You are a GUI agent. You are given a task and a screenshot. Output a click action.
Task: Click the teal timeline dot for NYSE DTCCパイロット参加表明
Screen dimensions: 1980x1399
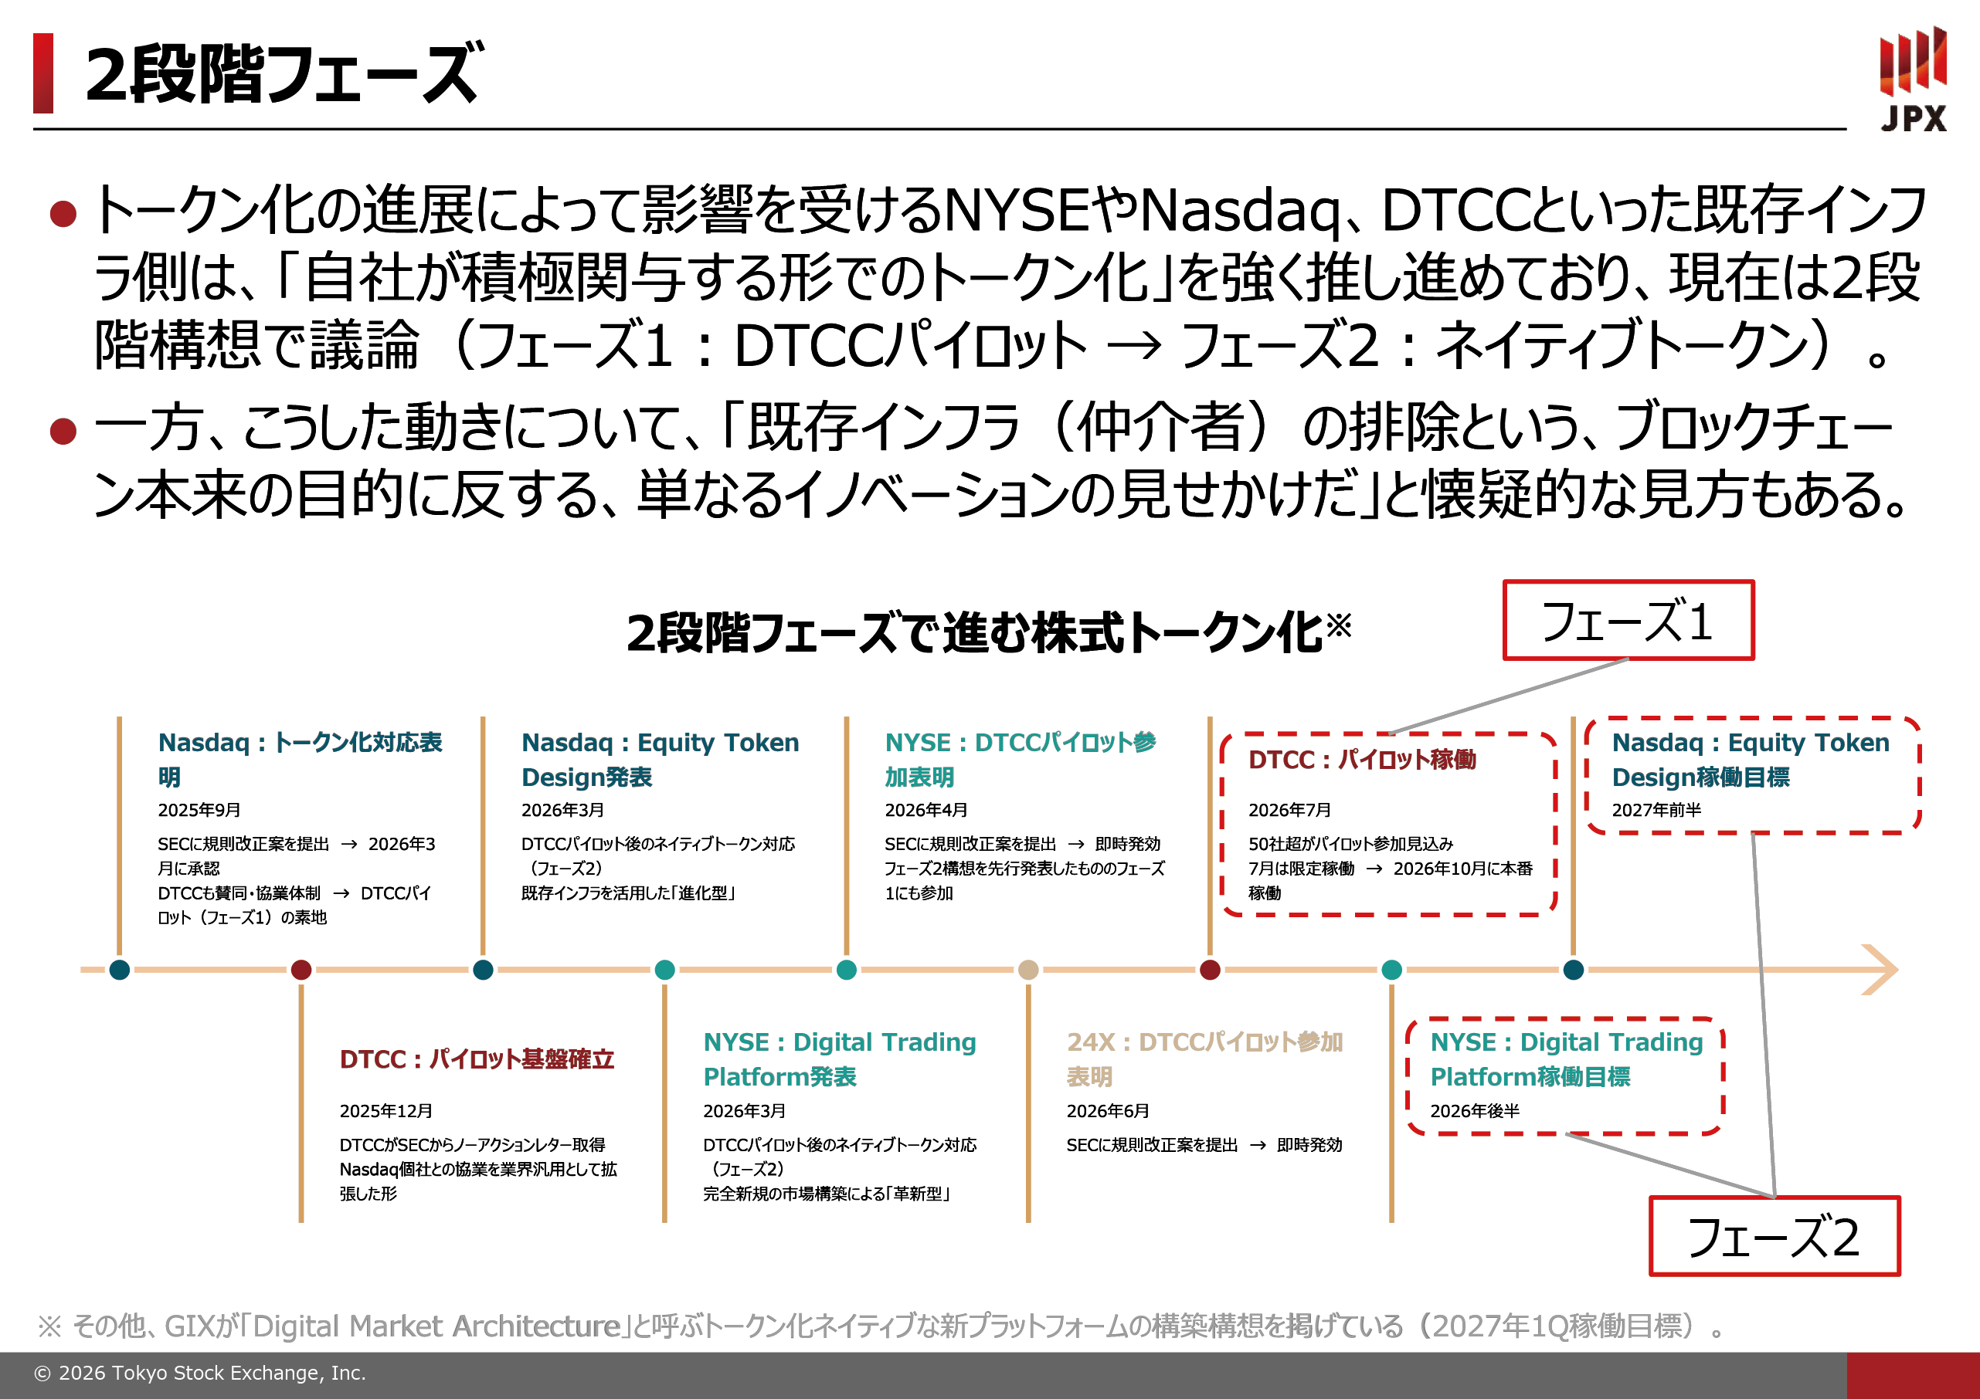[847, 970]
